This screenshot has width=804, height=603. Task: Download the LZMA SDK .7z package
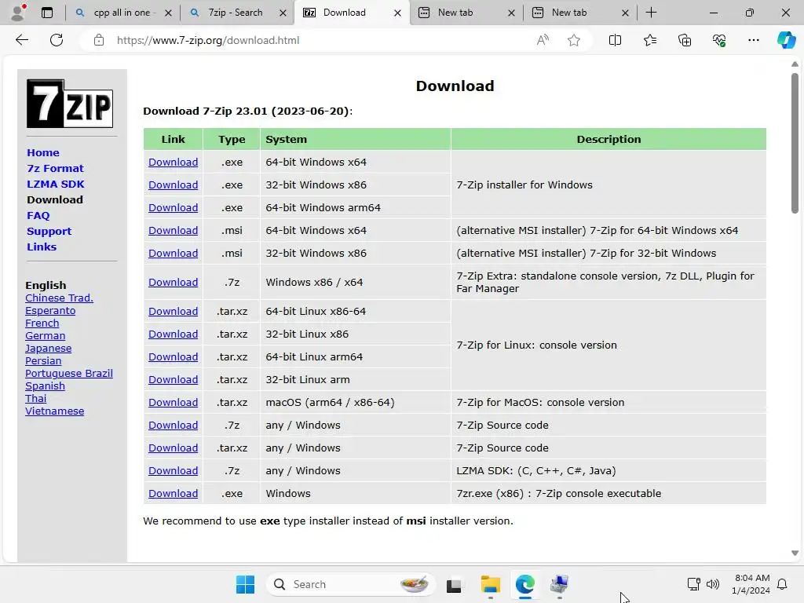[x=173, y=471]
